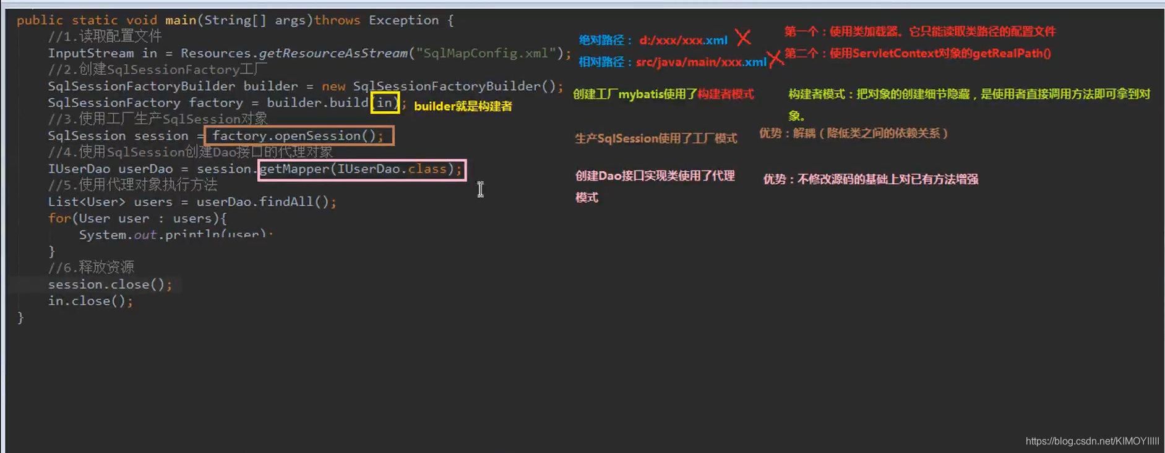Click the string "SqlMapConfig.xml"
The image size is (1165, 453).
[485, 53]
